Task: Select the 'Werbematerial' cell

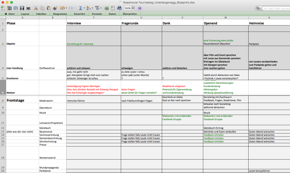Action: tap(53, 153)
